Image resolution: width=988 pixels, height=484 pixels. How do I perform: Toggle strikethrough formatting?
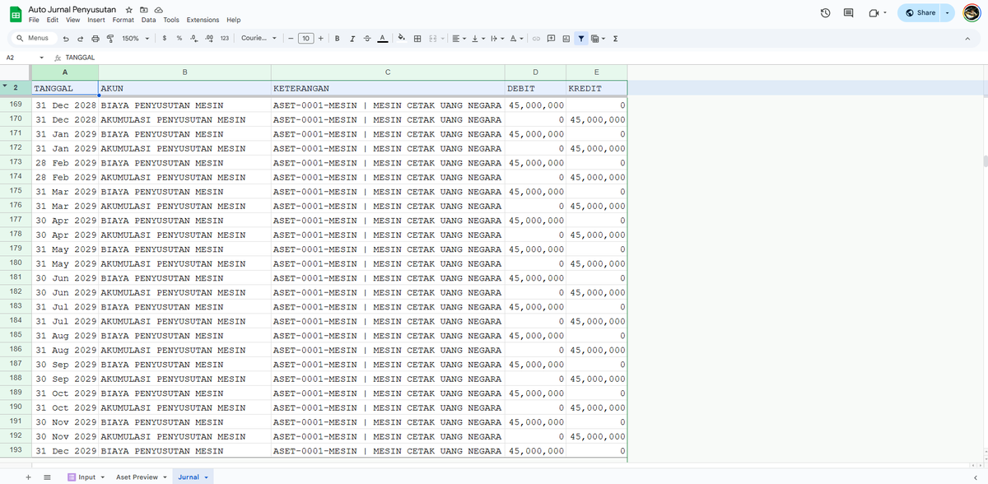[x=367, y=38]
